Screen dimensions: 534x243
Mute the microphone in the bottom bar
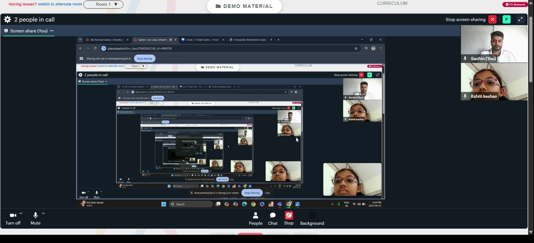35,218
